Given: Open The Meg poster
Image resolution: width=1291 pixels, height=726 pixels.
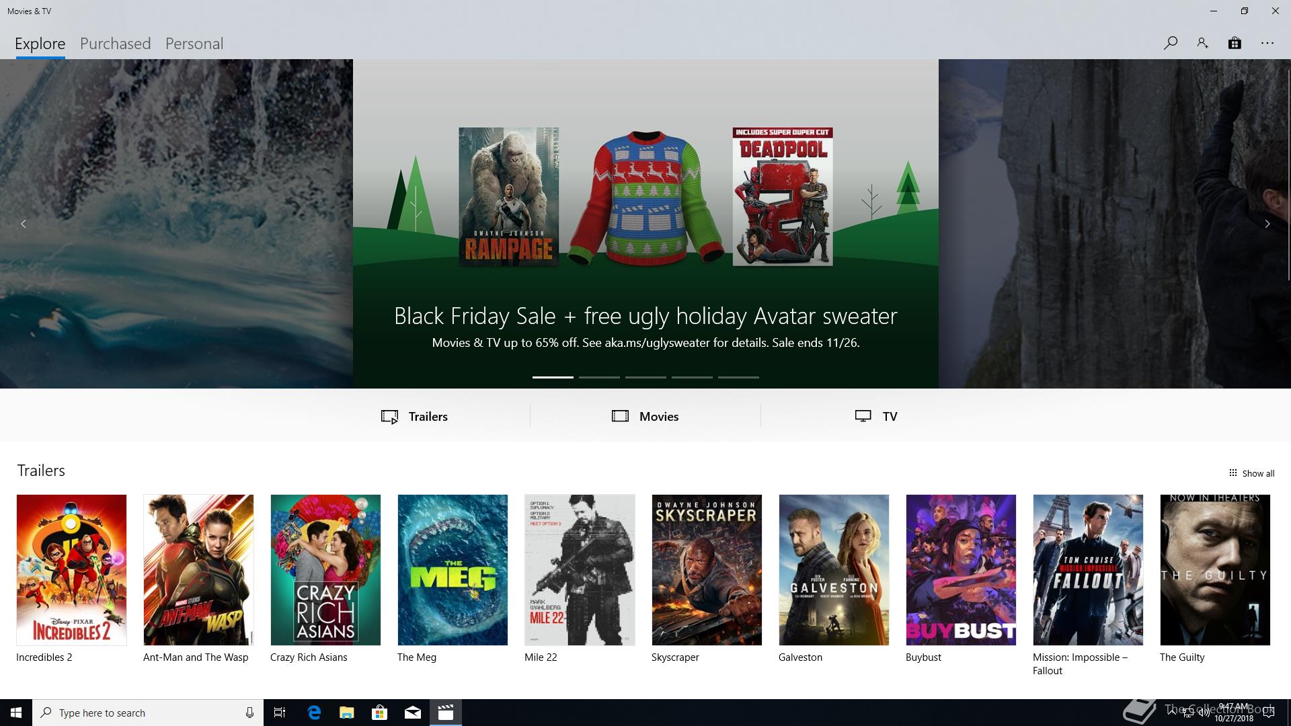Looking at the screenshot, I should tap(453, 570).
